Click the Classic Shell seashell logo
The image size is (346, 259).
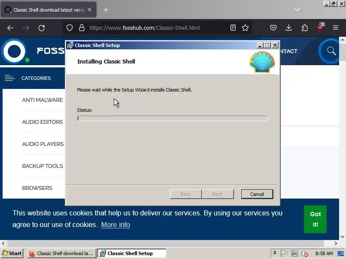pyautogui.click(x=262, y=62)
